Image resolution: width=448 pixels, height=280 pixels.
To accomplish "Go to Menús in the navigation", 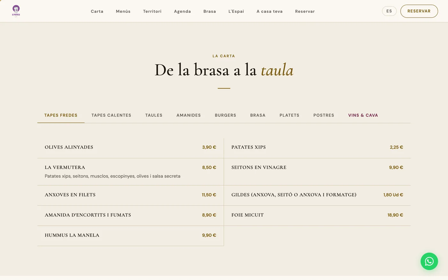I will point(123,11).
